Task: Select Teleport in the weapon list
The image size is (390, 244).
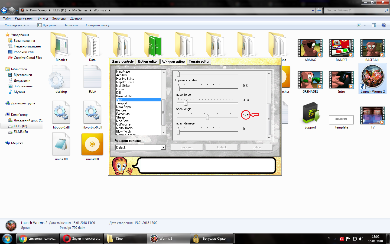Action: point(138,103)
